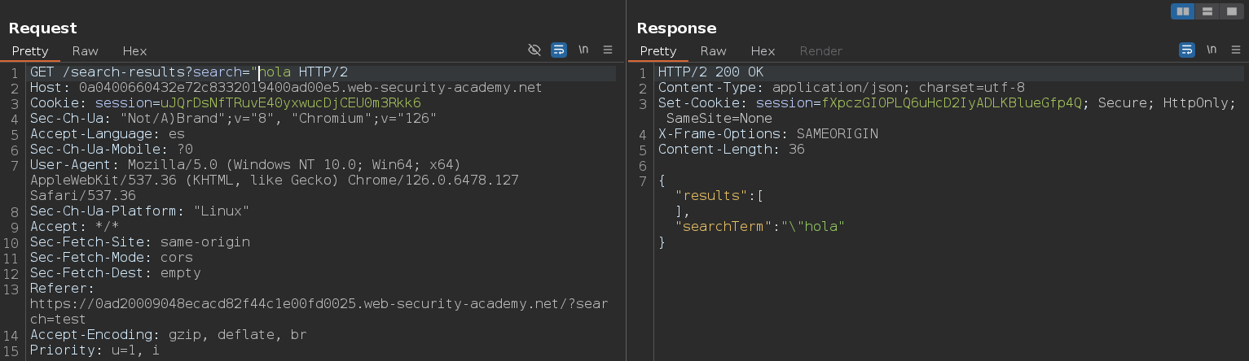The height and width of the screenshot is (361, 1249).
Task: Switch Response view to Raw tab
Action: [713, 50]
